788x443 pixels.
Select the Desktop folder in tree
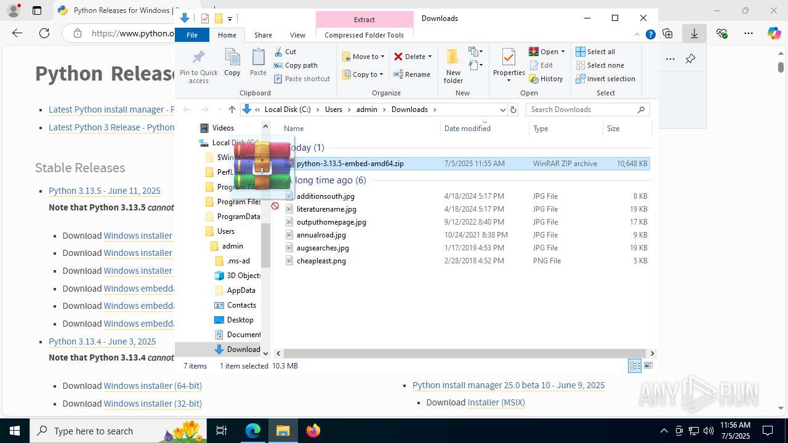coord(240,320)
